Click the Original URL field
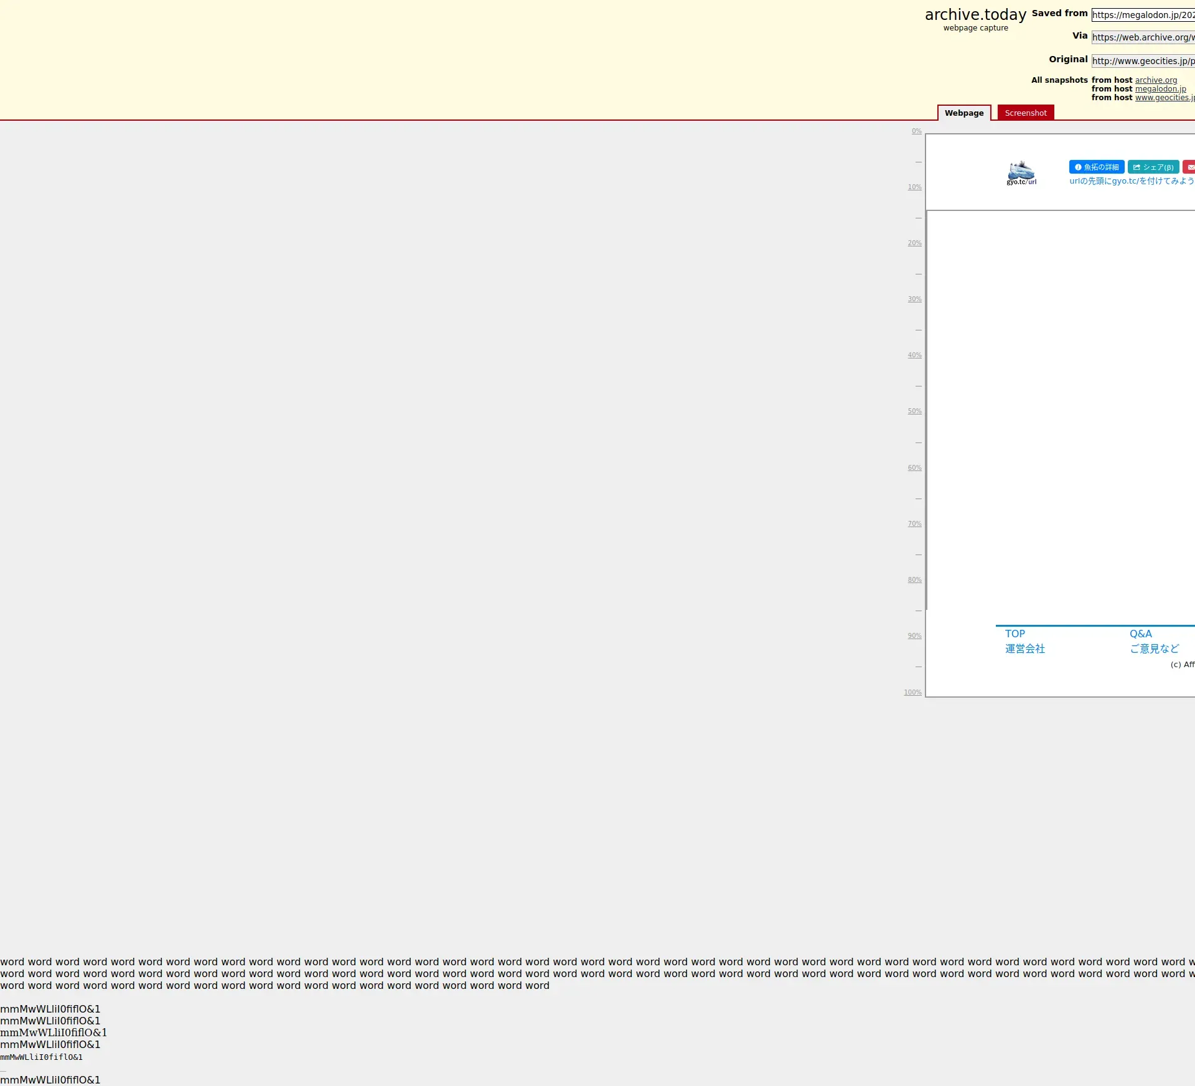This screenshot has width=1195, height=1086. (1143, 61)
